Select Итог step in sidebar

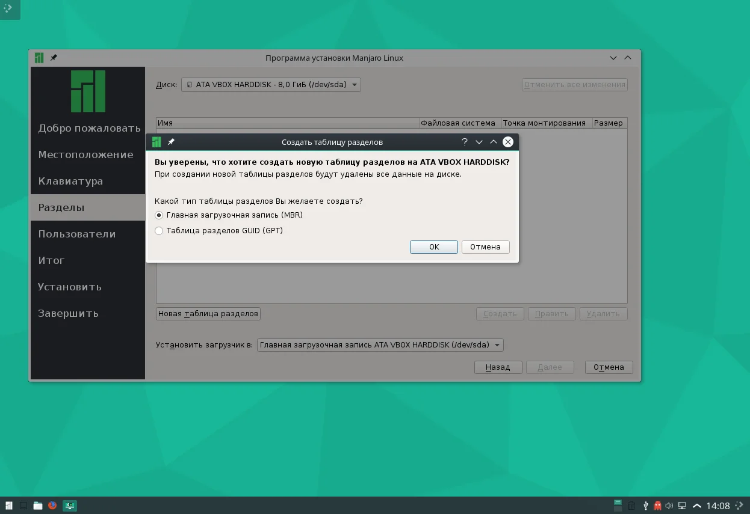coord(88,260)
